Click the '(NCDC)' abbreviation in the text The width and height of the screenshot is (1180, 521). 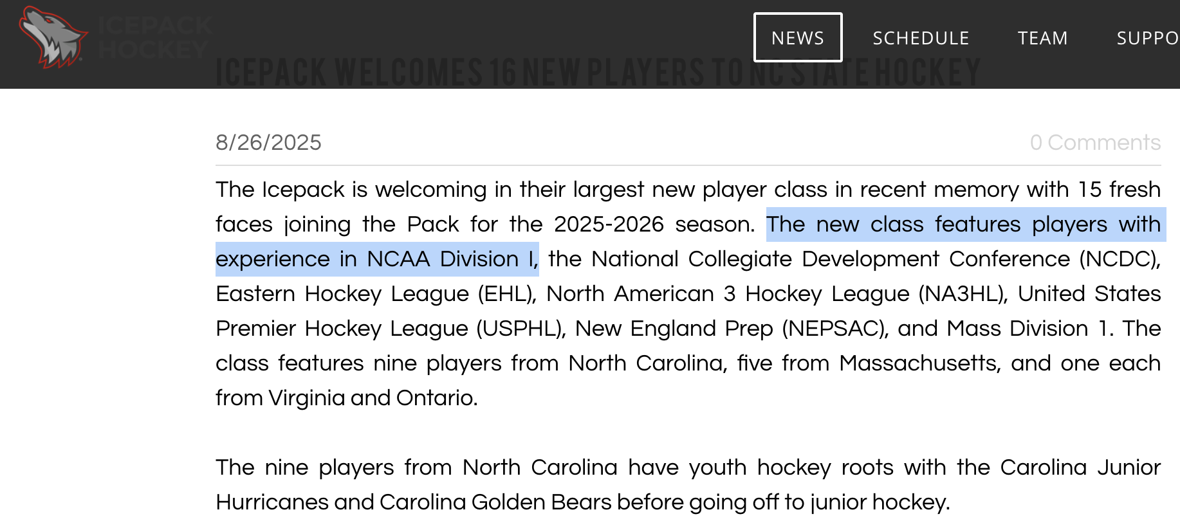pyautogui.click(x=1120, y=259)
